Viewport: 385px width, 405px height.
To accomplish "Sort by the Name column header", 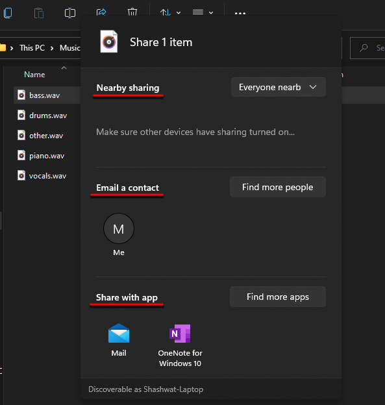I will click(x=34, y=75).
